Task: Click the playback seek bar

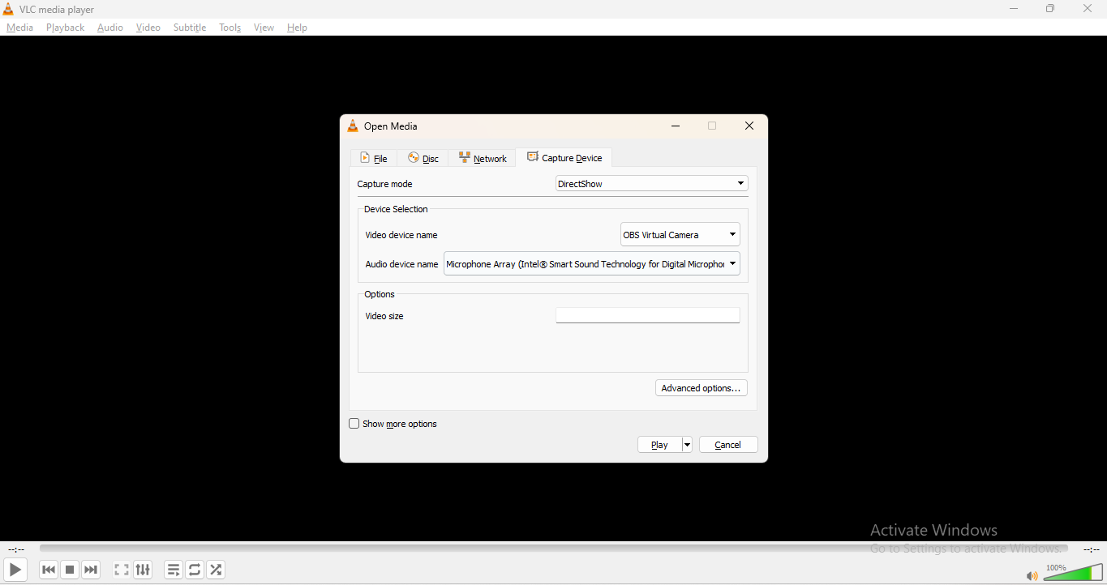Action: click(x=554, y=549)
